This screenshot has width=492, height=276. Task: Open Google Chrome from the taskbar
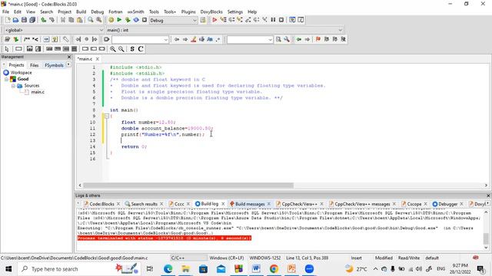[x=274, y=269]
